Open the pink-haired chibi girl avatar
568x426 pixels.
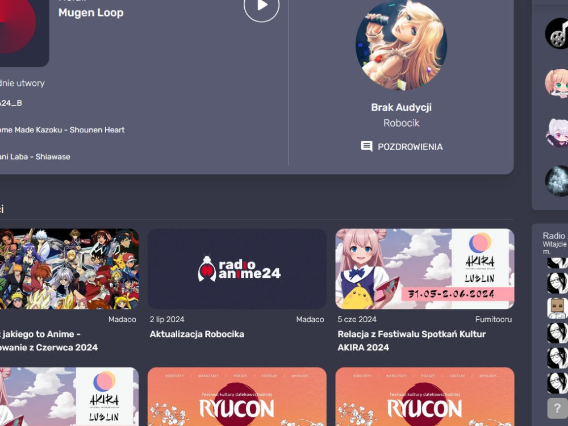click(x=558, y=83)
